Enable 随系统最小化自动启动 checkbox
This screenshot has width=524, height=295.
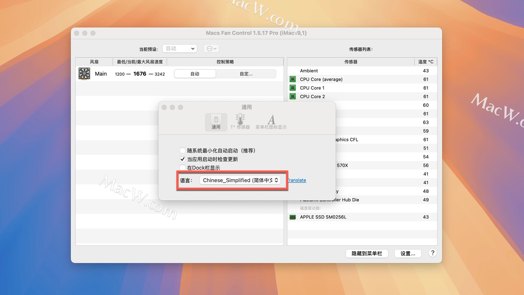click(x=183, y=151)
